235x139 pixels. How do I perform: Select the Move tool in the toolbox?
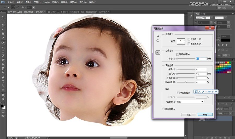point(3,17)
